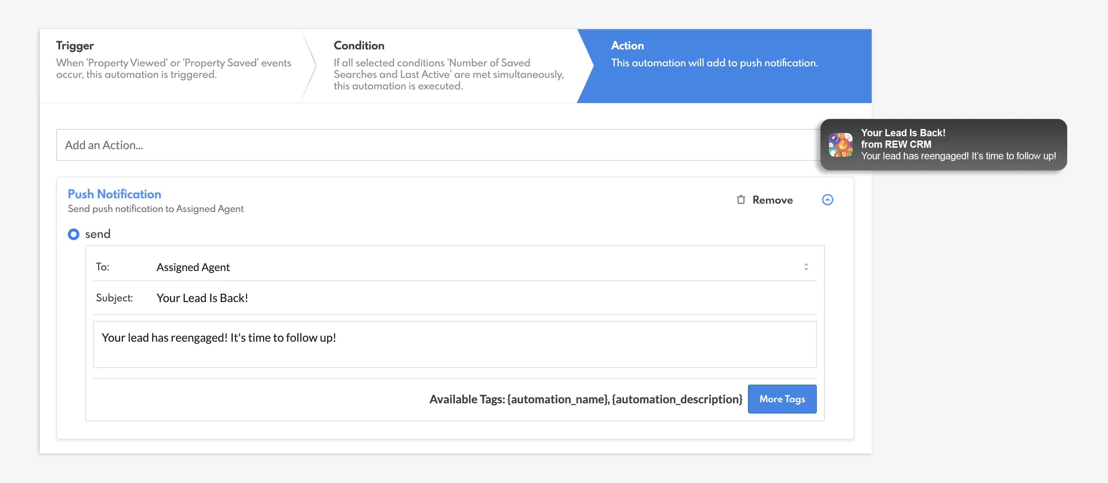Image resolution: width=1108 pixels, height=483 pixels.
Task: Click the up/down arrows on the To field
Action: 806,267
